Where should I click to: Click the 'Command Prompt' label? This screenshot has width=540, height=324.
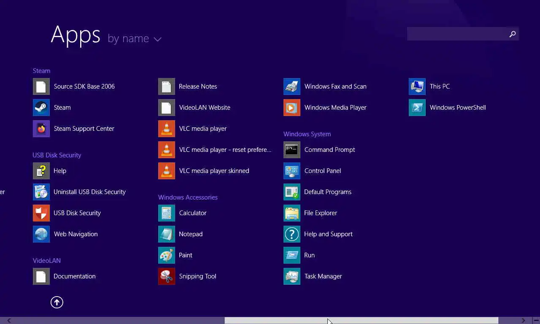[x=329, y=150]
